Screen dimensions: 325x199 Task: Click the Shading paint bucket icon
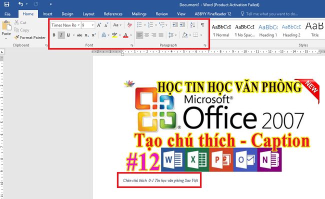pos(184,35)
